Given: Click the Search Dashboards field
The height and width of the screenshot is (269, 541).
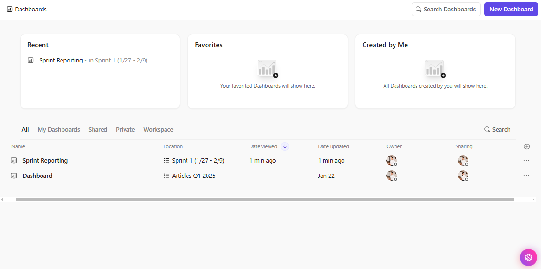Looking at the screenshot, I should pyautogui.click(x=446, y=9).
